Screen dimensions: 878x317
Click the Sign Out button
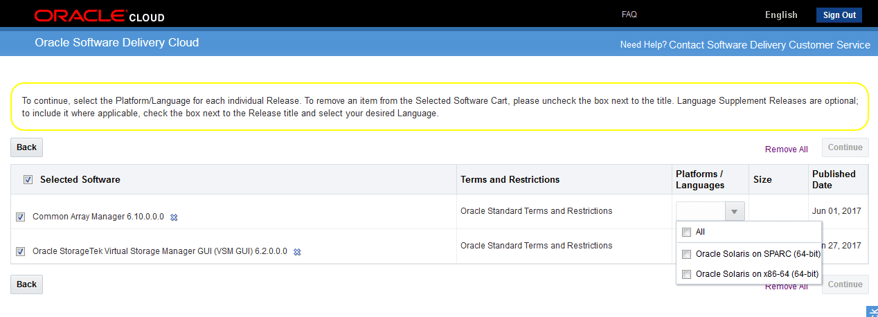[839, 15]
